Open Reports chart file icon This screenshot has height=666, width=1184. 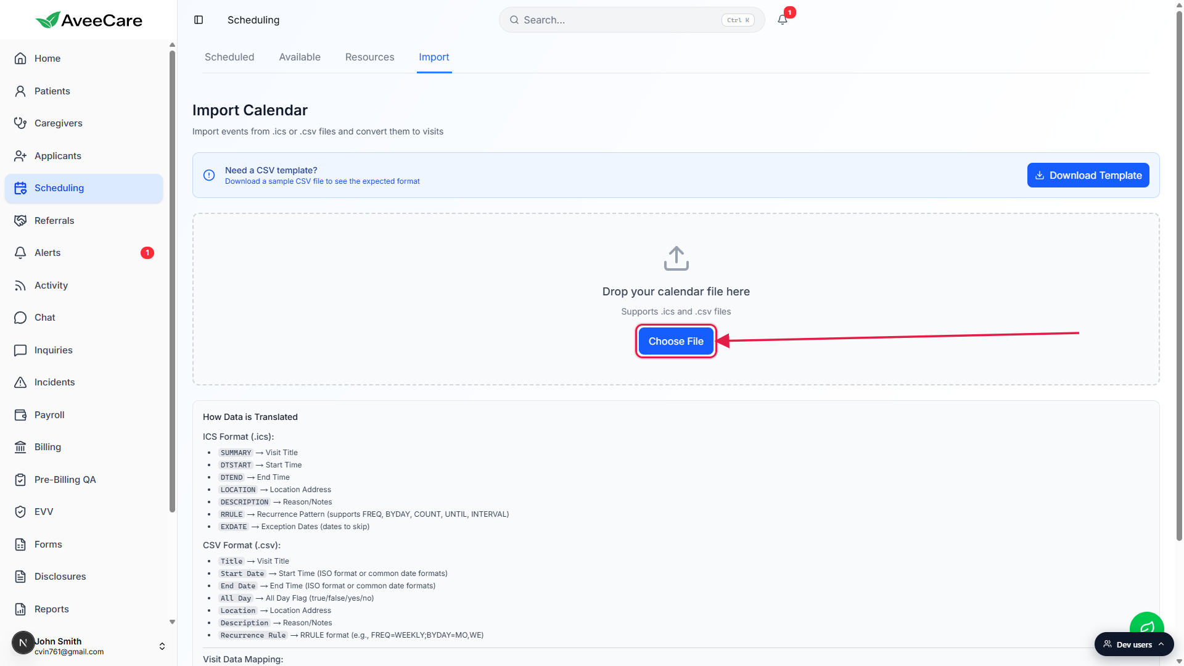click(x=20, y=609)
